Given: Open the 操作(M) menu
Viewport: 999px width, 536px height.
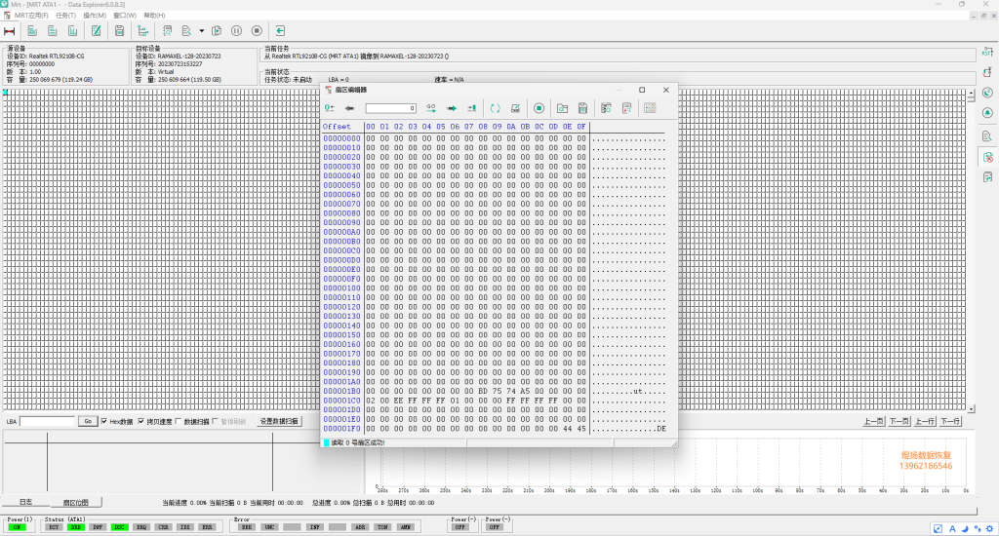Looking at the screenshot, I should click(x=95, y=16).
